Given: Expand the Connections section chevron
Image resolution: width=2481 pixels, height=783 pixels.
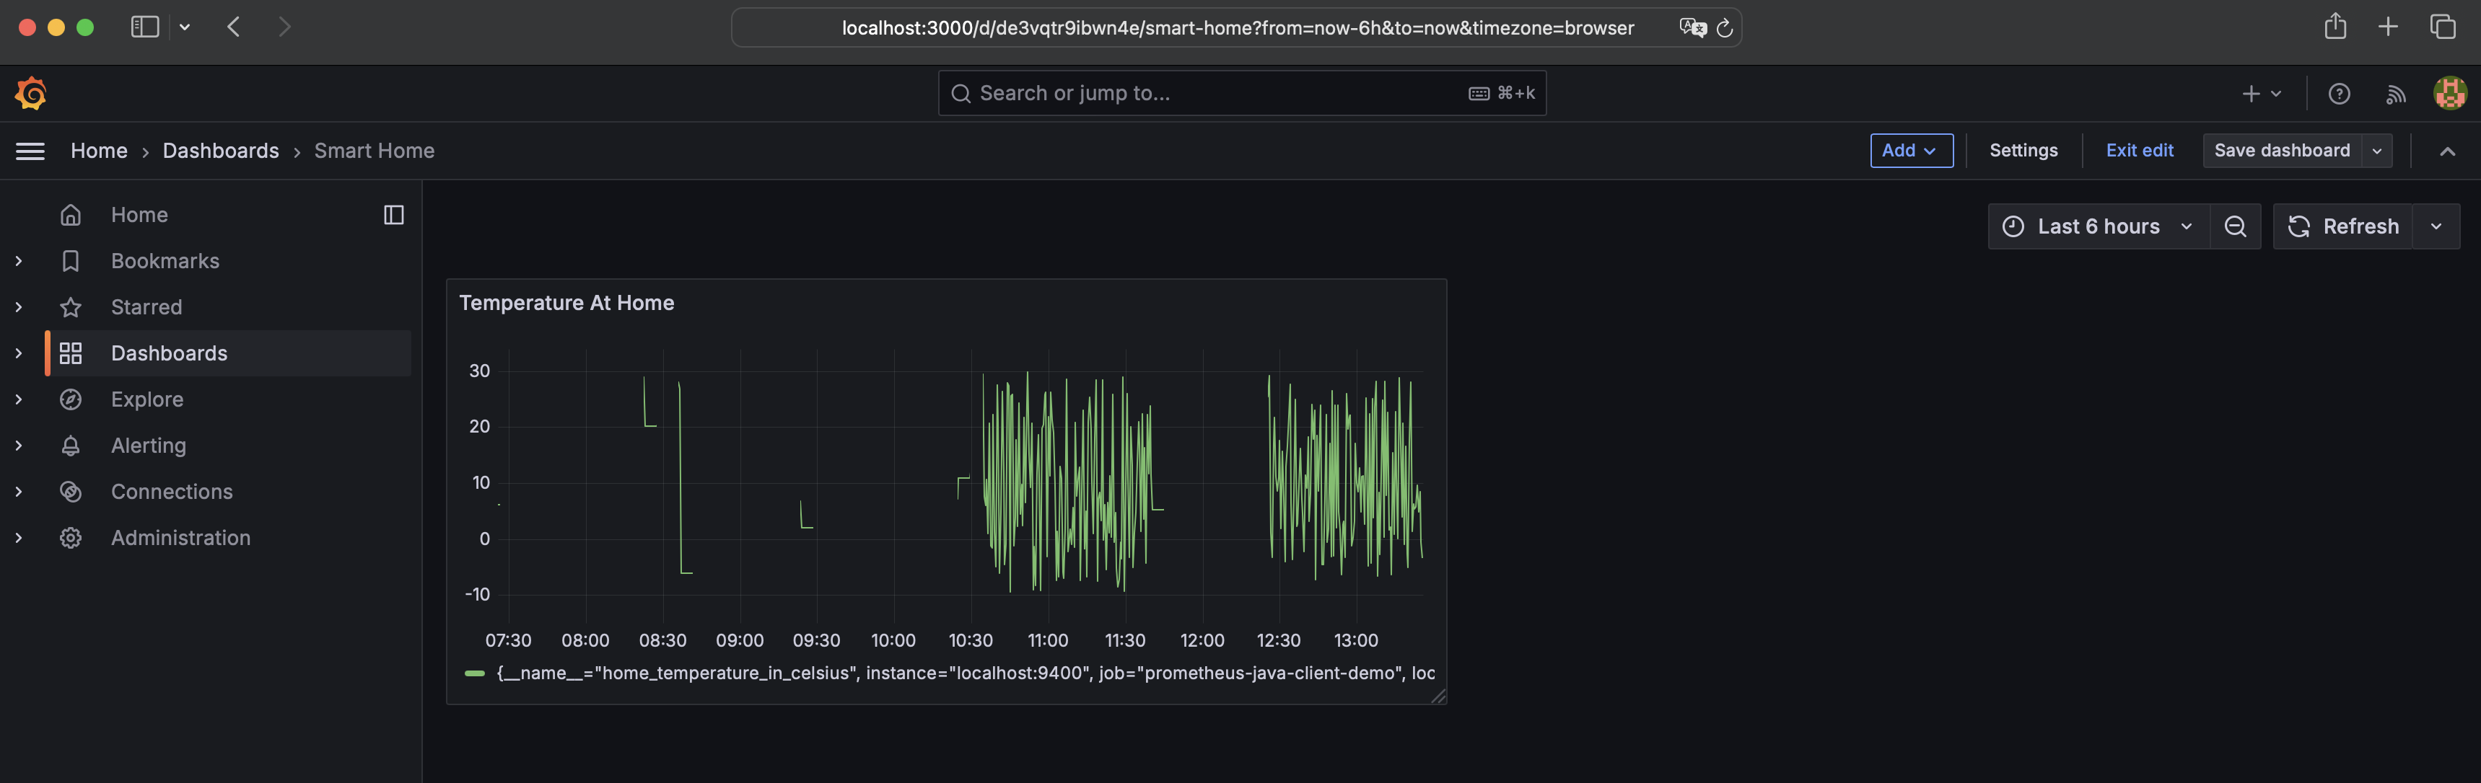Looking at the screenshot, I should click(18, 492).
